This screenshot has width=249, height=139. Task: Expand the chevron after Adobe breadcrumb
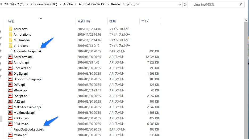pos(76,5)
